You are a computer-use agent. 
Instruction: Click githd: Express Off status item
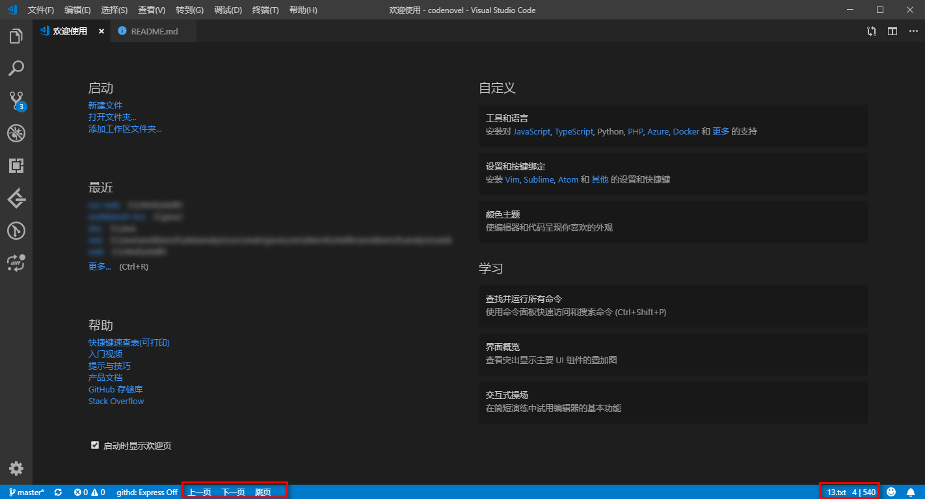147,492
